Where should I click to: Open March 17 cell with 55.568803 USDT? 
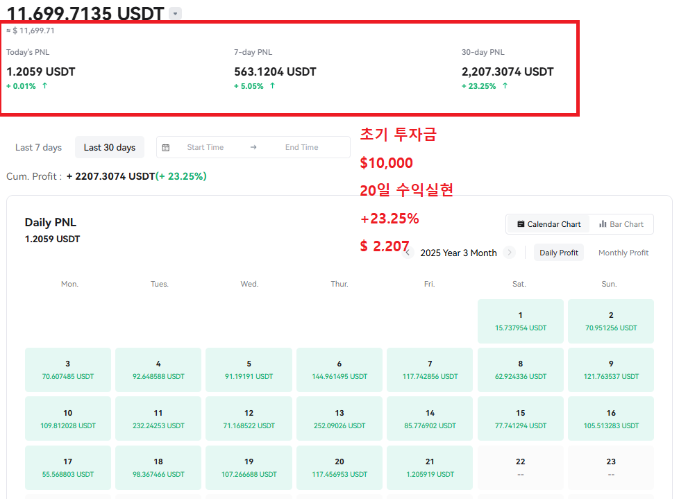[68, 468]
